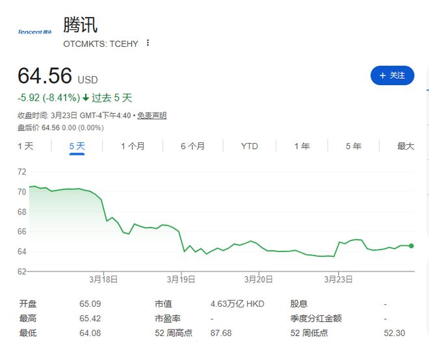This screenshot has height=353, width=429.
Task: Show the 1 年 price chart
Action: tap(302, 146)
